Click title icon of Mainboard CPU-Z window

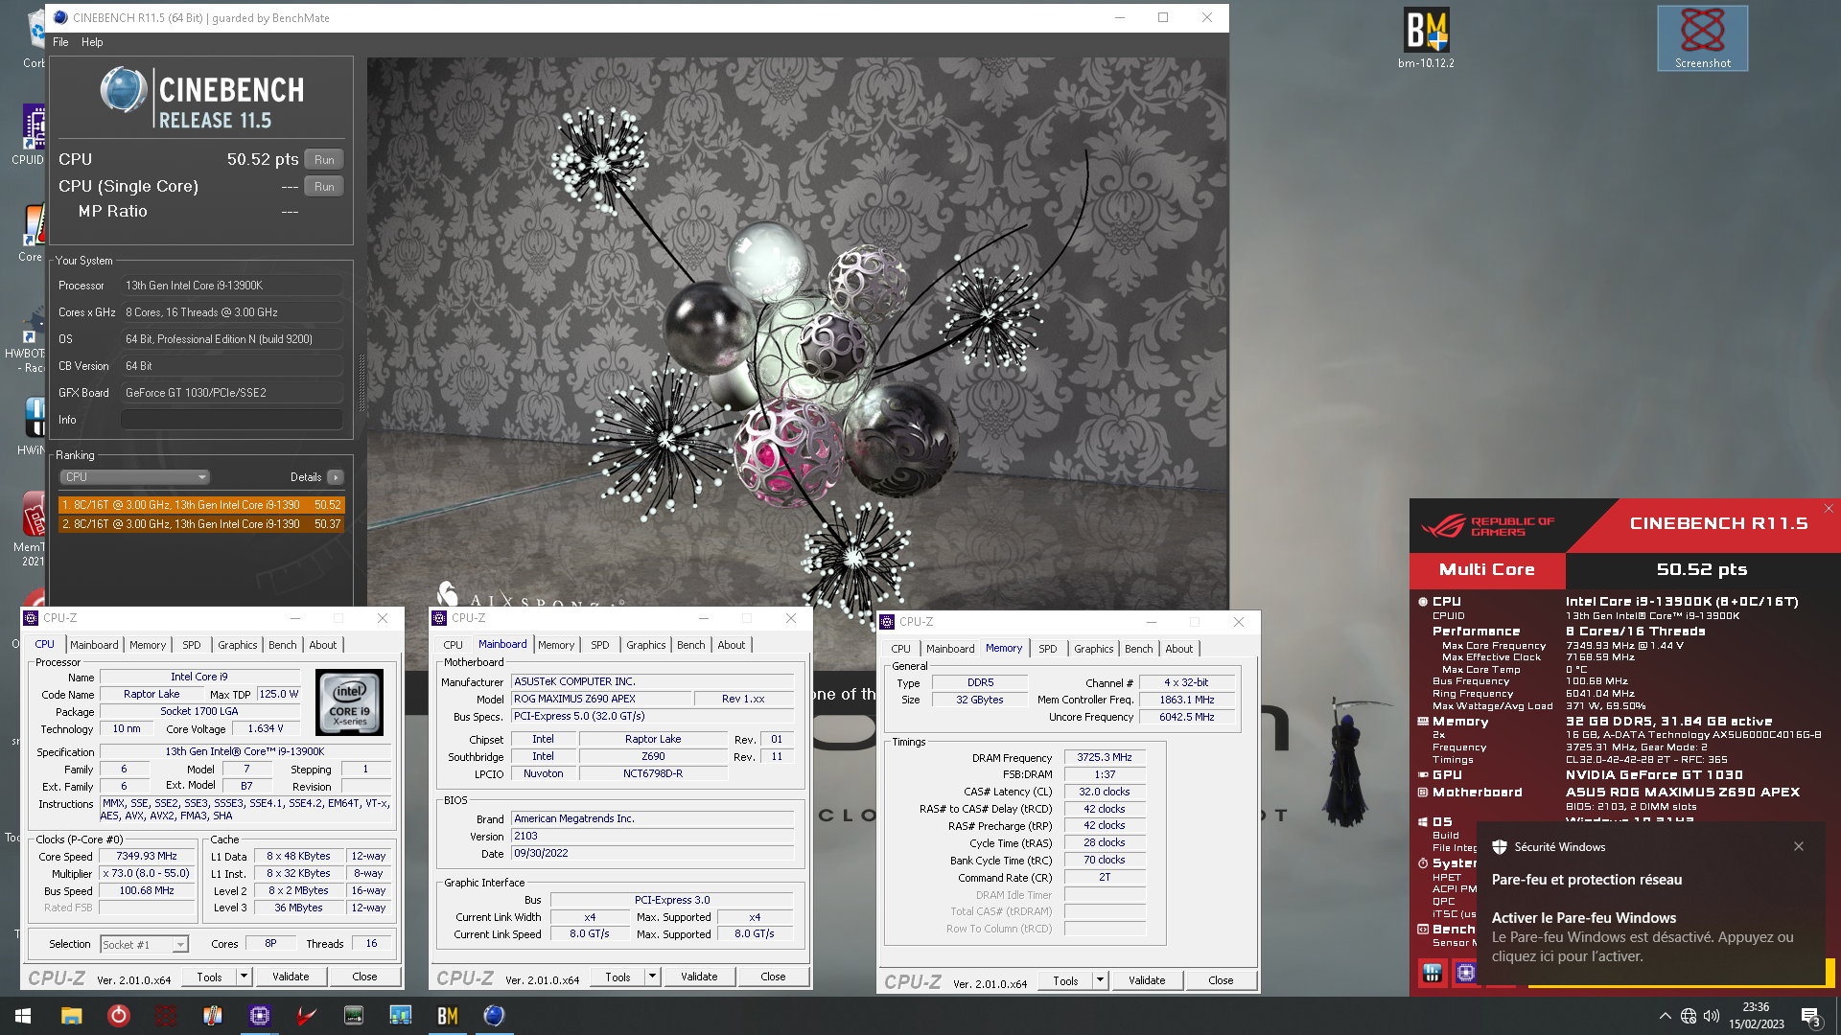click(440, 618)
